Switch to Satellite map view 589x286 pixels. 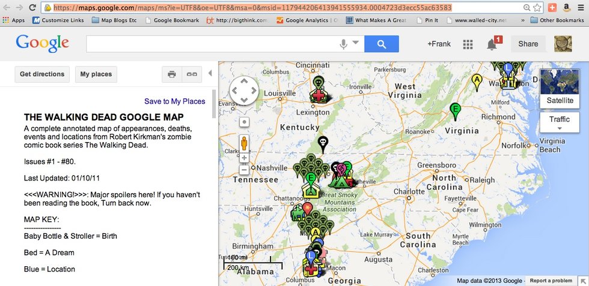tap(560, 89)
